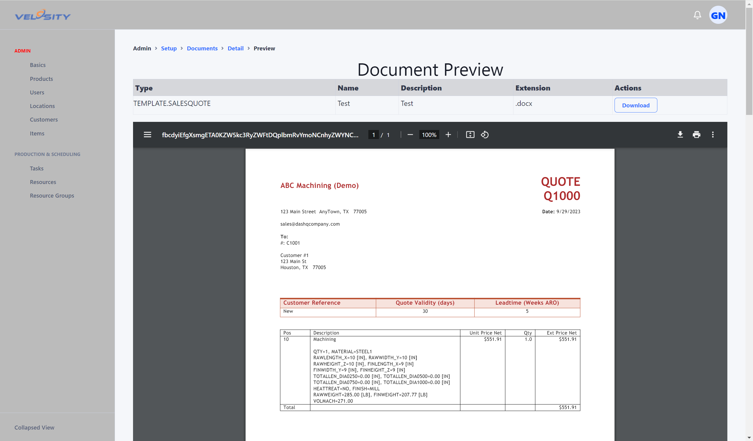Click the PDF file name title

pyautogui.click(x=260, y=135)
